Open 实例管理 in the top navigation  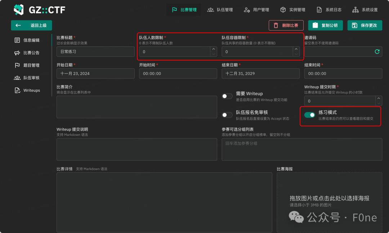292,10
